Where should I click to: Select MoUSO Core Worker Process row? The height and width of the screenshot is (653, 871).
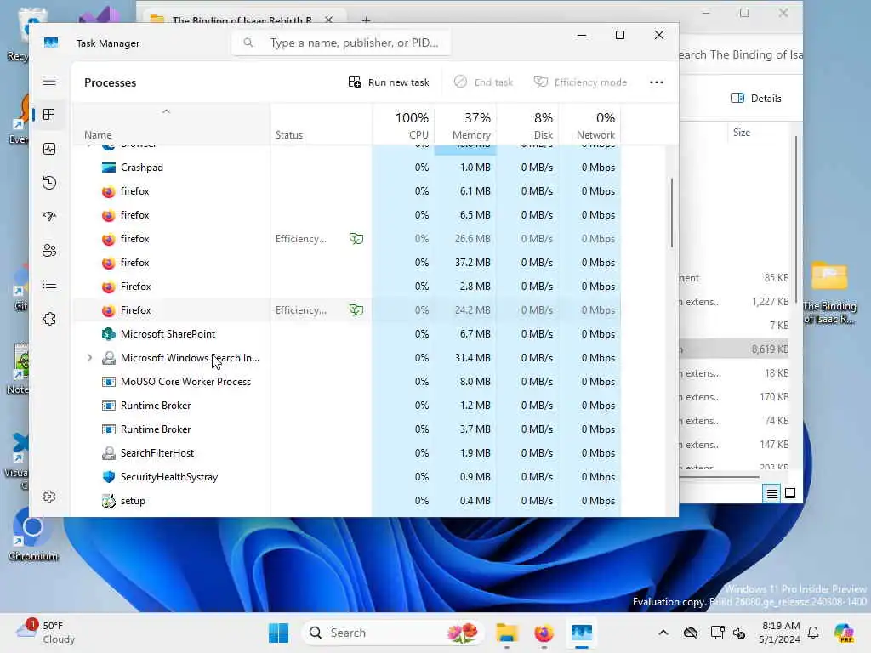point(347,382)
